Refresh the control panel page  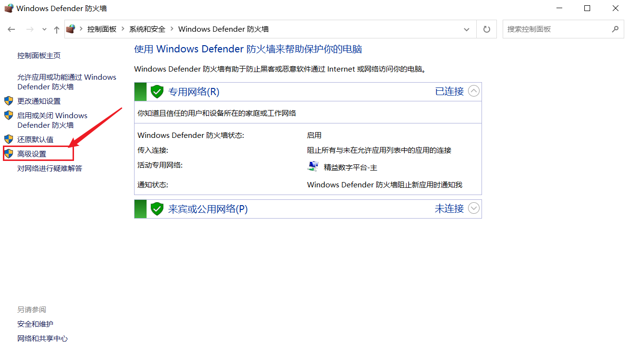pos(487,29)
